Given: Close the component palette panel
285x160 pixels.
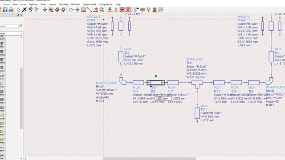Looking at the screenshot, I should coord(21,15).
